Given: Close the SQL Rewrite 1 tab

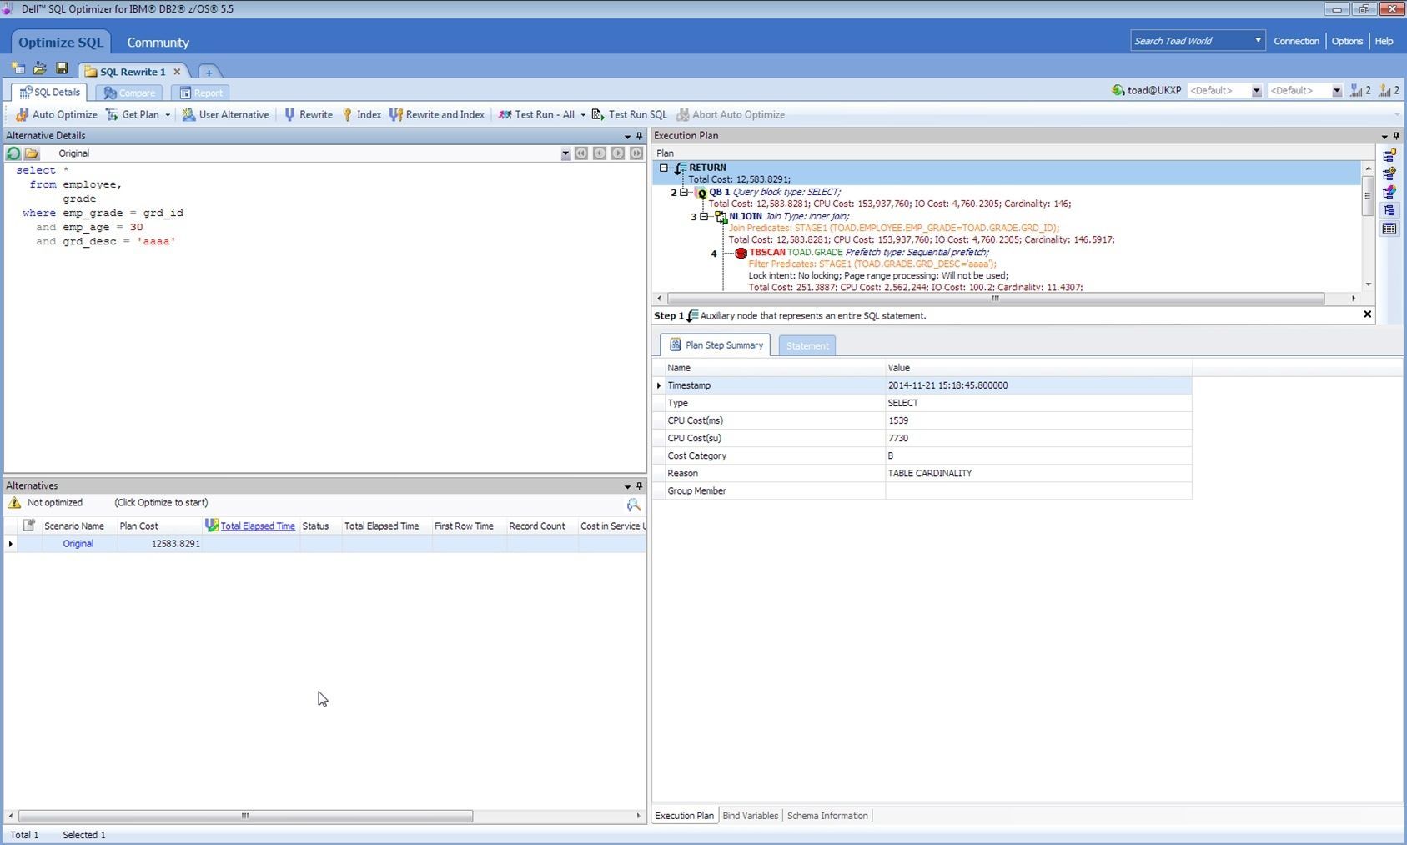Looking at the screenshot, I should tap(177, 72).
